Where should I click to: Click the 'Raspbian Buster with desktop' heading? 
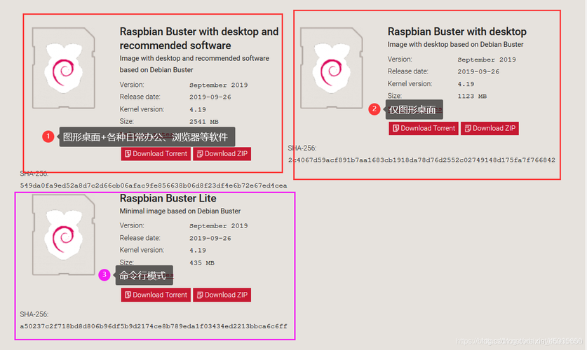457,31
